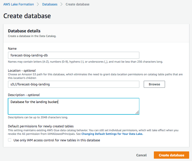
Task: Click into the S3 Location path field
Action: (x=74, y=84)
